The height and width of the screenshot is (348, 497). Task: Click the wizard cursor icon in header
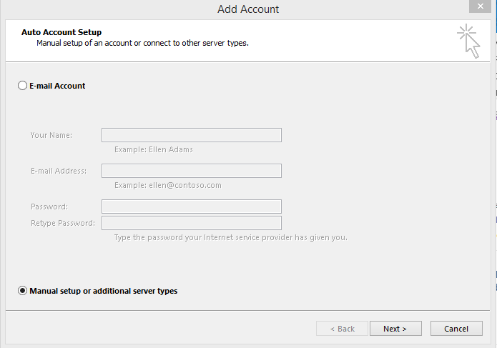(x=469, y=40)
